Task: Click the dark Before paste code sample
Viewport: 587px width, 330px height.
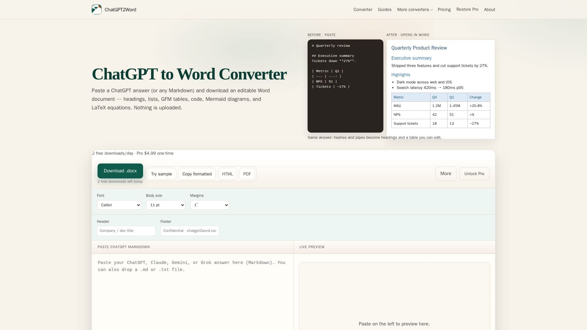Action: pyautogui.click(x=345, y=86)
